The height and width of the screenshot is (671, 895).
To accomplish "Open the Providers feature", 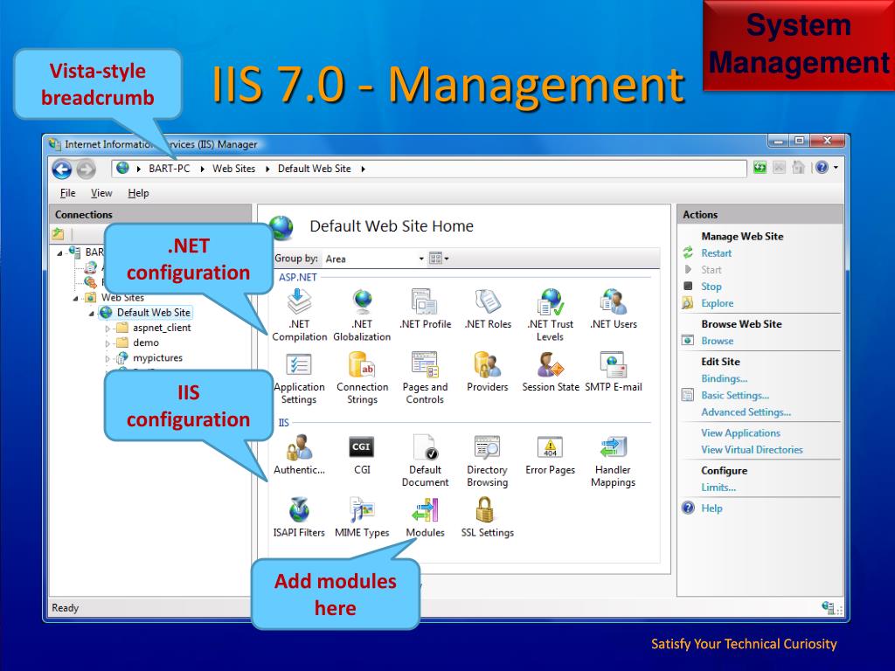I will pyautogui.click(x=488, y=372).
